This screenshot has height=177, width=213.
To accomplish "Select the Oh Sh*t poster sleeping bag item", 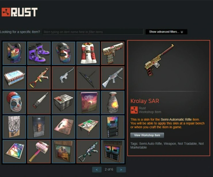I will 88,102.
